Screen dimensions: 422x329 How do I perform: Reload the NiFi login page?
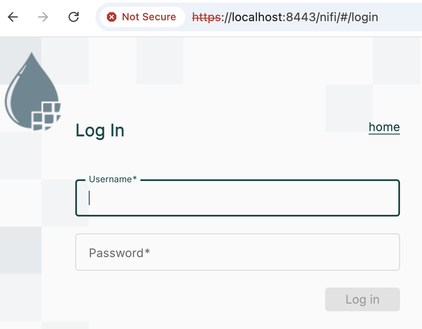point(74,17)
